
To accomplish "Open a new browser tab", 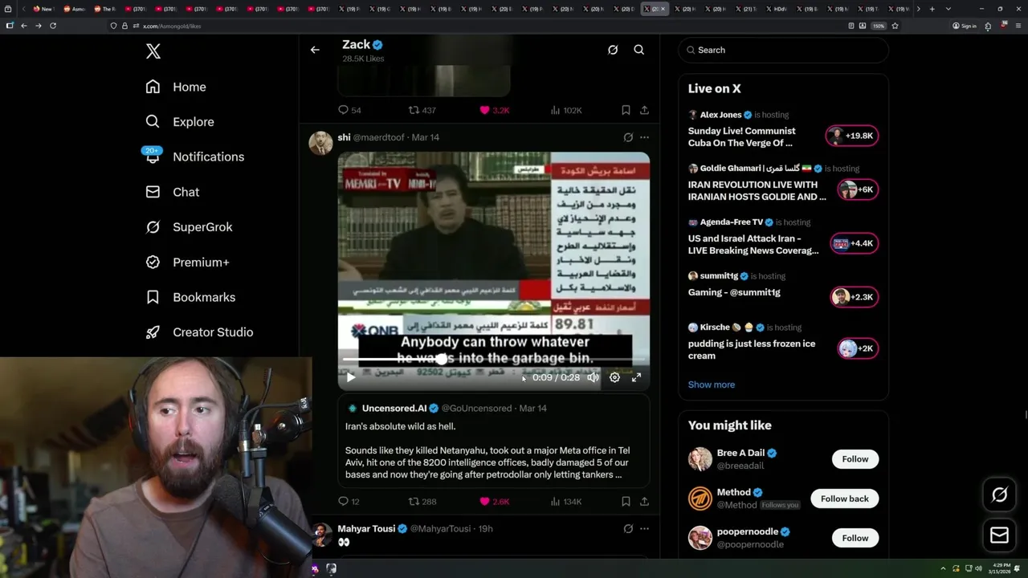I will pos(932,9).
